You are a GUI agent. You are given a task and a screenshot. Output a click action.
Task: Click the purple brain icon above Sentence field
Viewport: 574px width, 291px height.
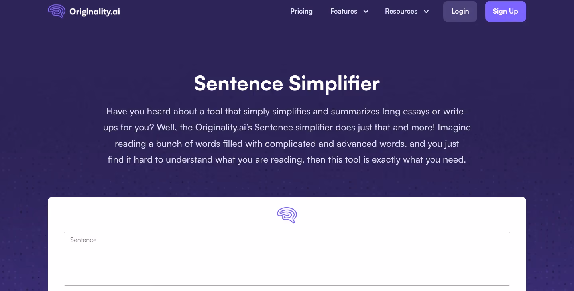(287, 215)
